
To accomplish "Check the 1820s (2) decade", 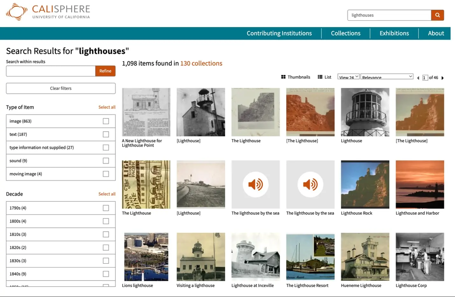I will (106, 247).
